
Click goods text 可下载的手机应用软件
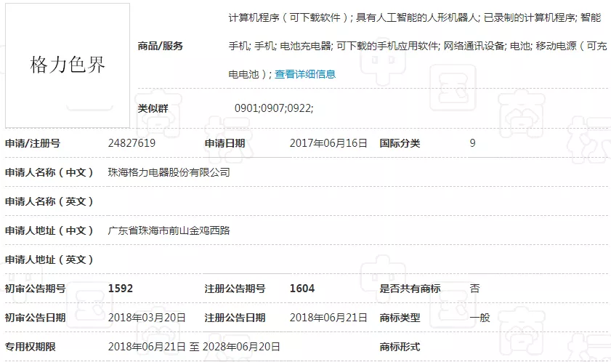pyautogui.click(x=387, y=46)
